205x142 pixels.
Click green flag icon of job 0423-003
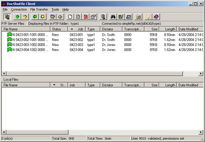pyautogui.click(x=9, y=44)
